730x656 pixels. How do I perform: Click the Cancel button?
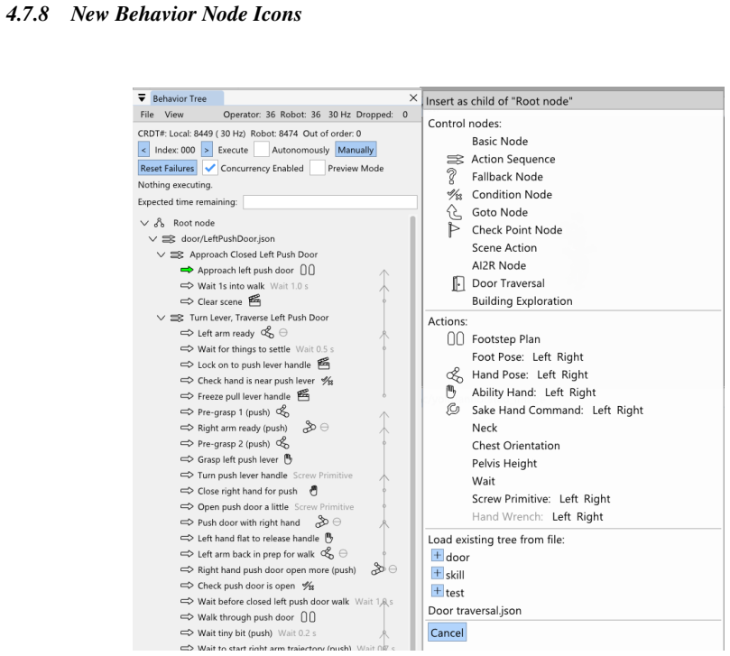coord(447,633)
